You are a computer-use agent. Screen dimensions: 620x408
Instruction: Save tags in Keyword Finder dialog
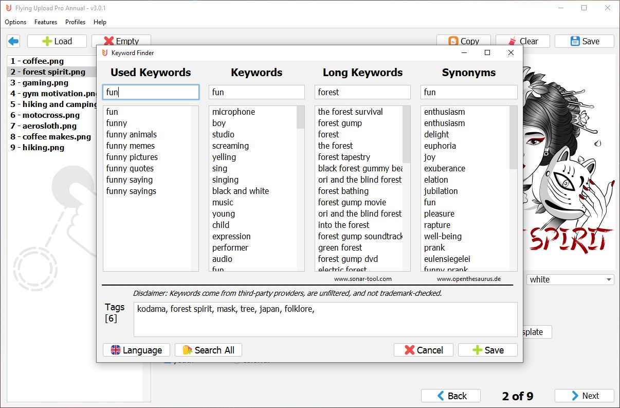[488, 350]
